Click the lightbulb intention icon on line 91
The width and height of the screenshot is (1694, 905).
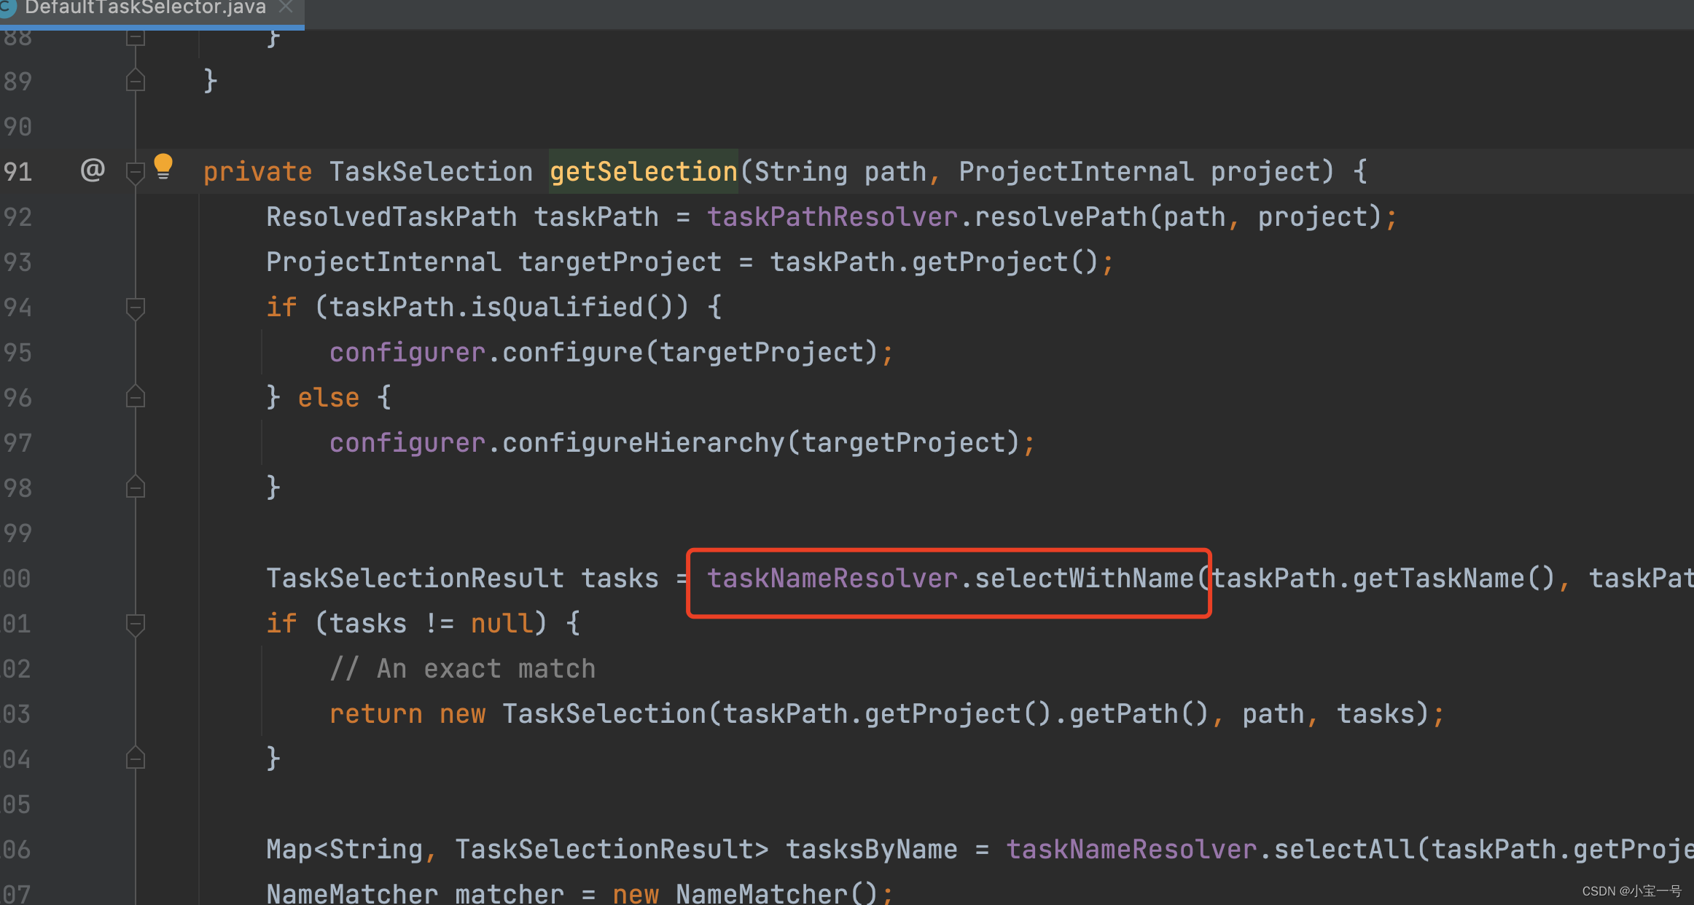[x=163, y=166]
